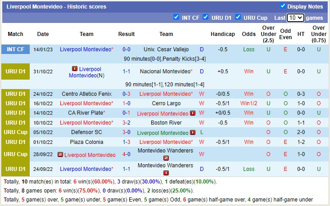Screen dimensions: 330x206
Task: Click red card icon in CA River Plate match row
Action: coord(193,113)
